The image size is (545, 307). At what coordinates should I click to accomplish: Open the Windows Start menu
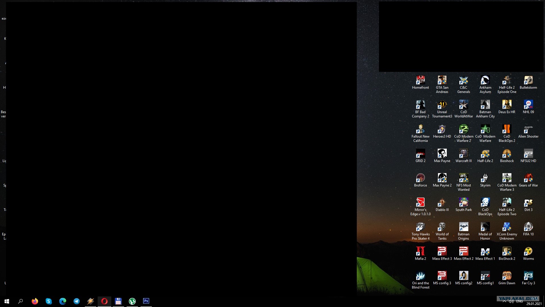point(7,301)
